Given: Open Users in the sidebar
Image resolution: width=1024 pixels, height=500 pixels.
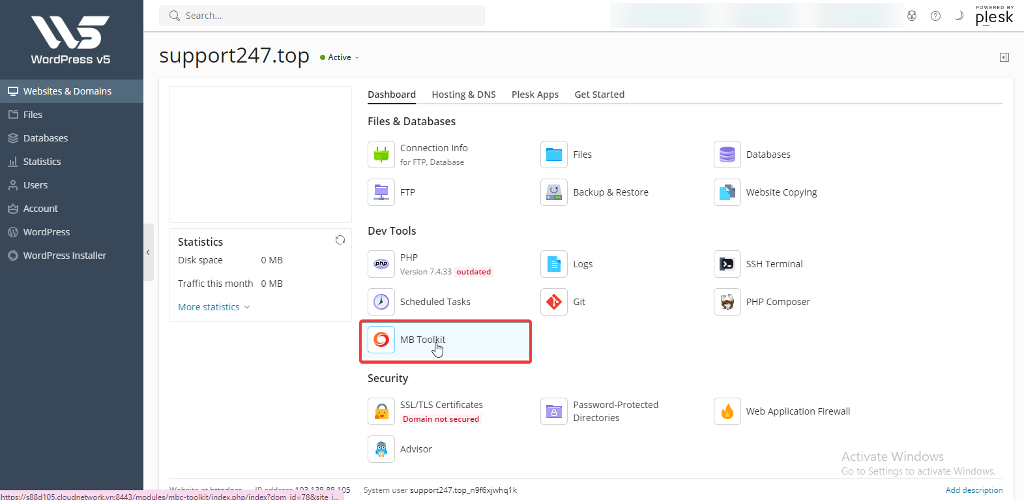Looking at the screenshot, I should [72, 185].
